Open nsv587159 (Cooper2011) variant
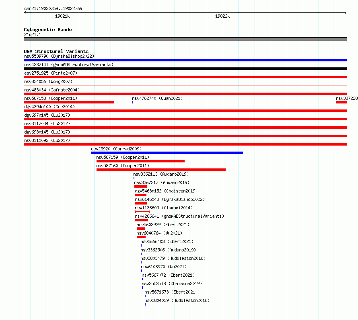 point(123,157)
